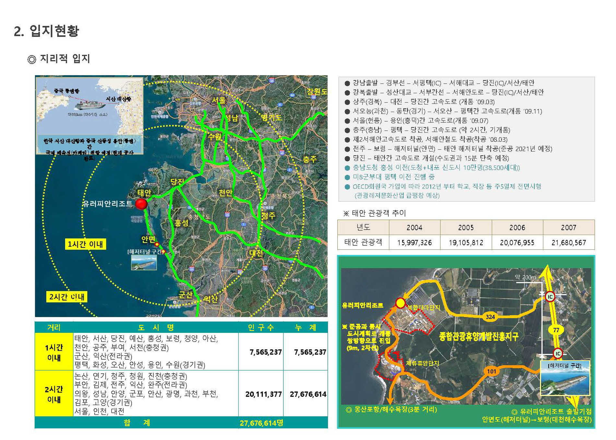Click the yellow circle marker beside 복합테마단지
Screen dimensions: 616x440
coord(400,303)
